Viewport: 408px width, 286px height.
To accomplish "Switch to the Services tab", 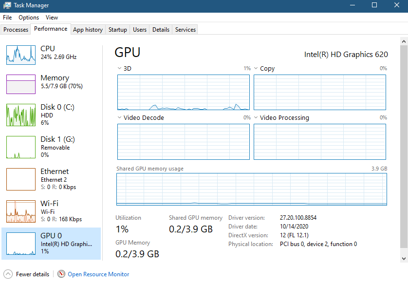I will pyautogui.click(x=185, y=30).
